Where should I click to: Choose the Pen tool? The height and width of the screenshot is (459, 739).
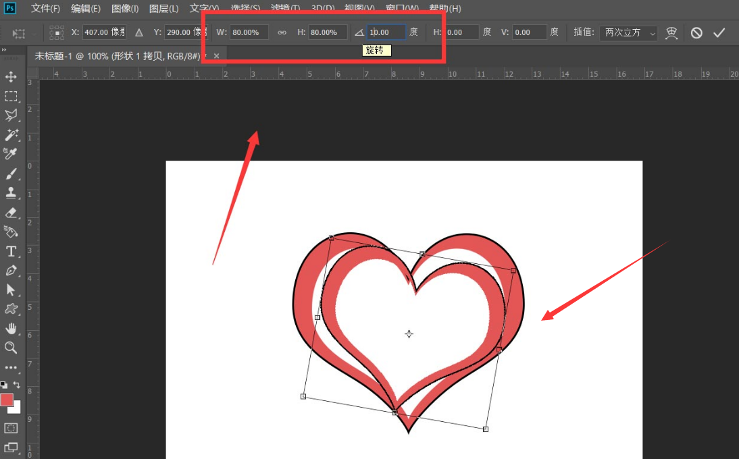pyautogui.click(x=11, y=271)
